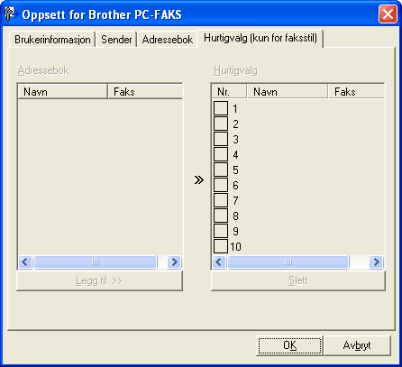Click left scroll arrow in Adressebok list
The width and height of the screenshot is (402, 367).
25,262
